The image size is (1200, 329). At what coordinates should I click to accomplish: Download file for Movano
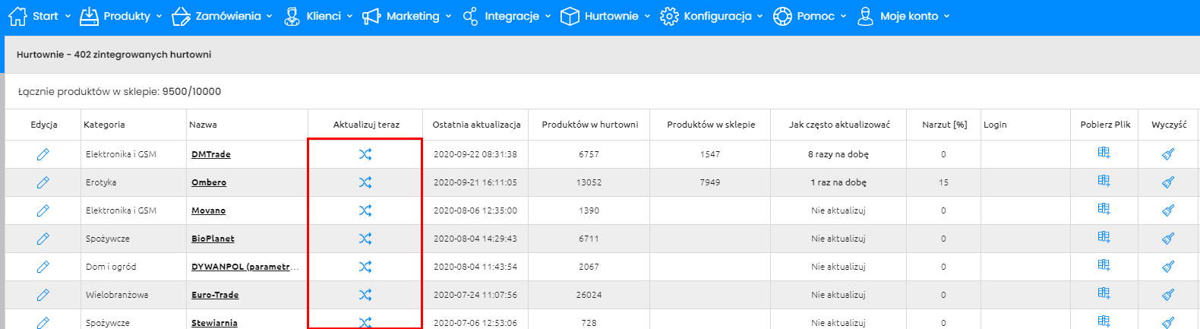pos(1104,209)
